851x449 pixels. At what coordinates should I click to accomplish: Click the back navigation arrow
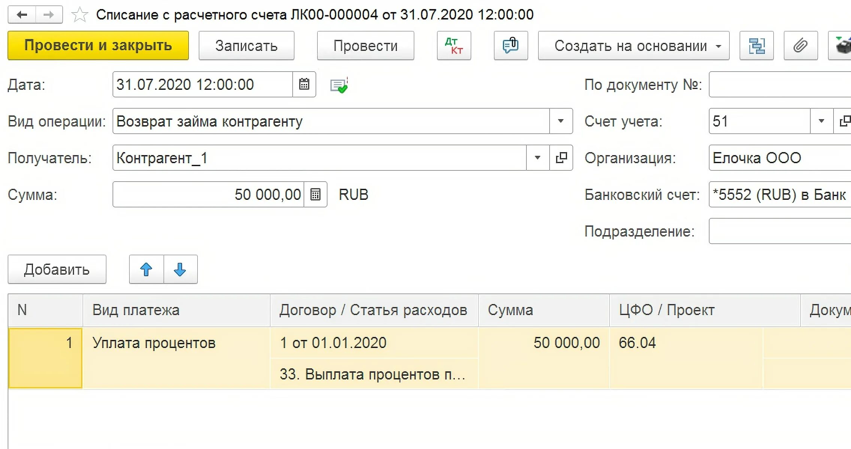pos(22,15)
